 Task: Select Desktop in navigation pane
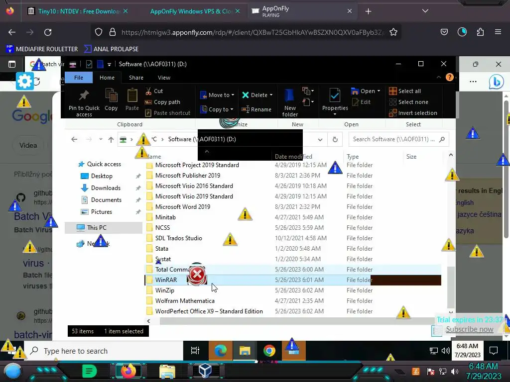tap(96, 176)
